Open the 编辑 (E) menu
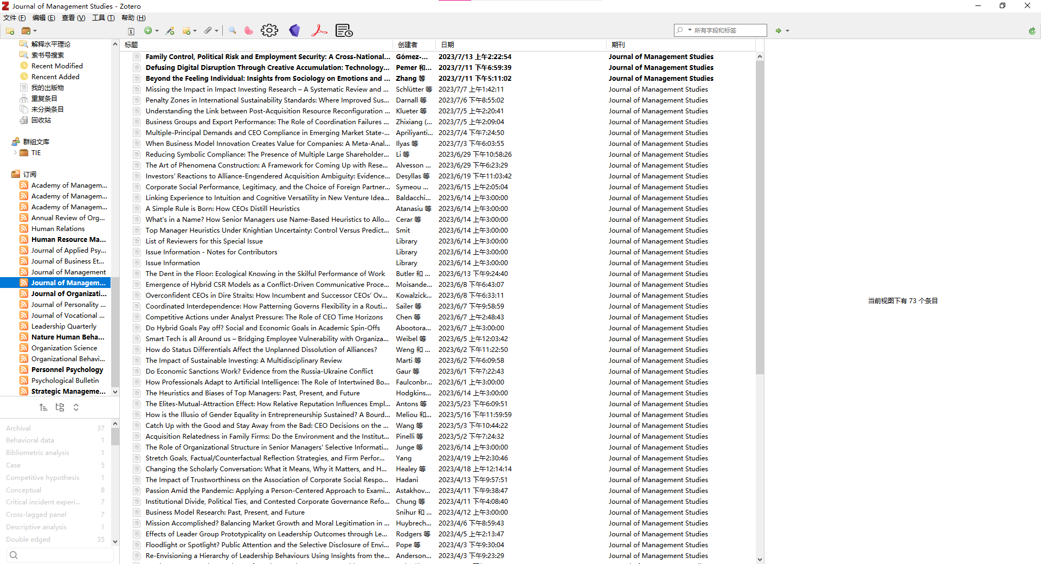The width and height of the screenshot is (1041, 564). coord(44,18)
